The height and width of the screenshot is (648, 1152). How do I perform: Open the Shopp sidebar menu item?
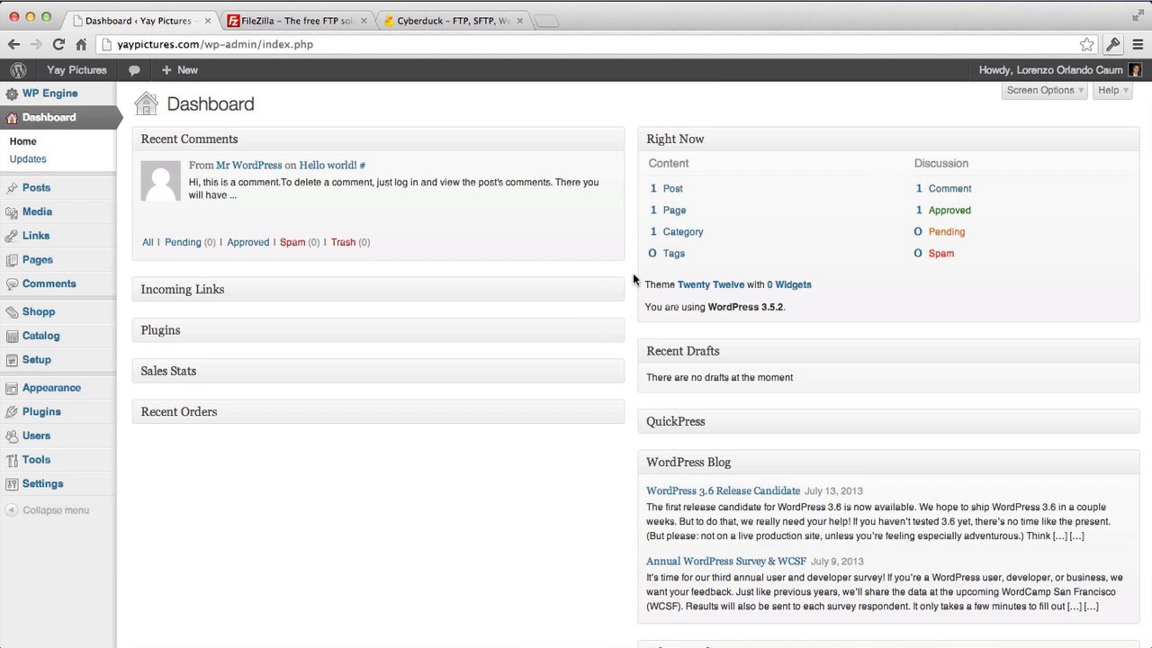point(38,312)
